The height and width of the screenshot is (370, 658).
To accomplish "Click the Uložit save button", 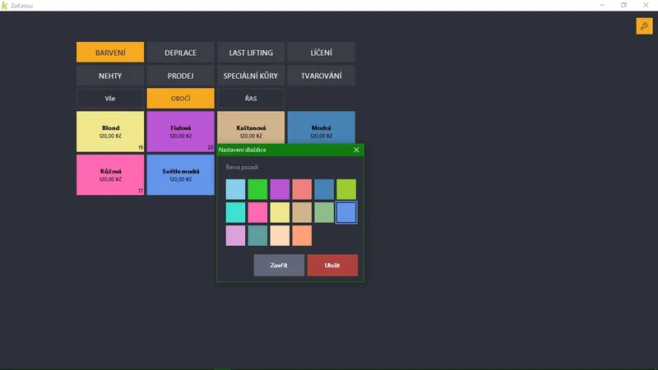I will [x=332, y=265].
